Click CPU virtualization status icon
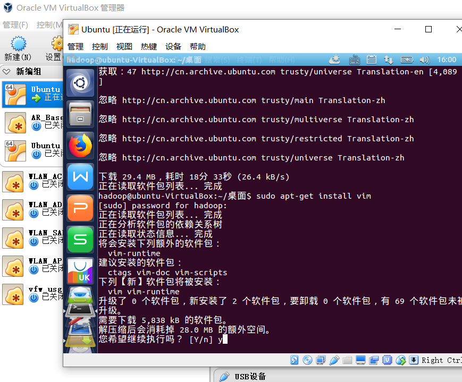The image size is (462, 382). click(387, 360)
